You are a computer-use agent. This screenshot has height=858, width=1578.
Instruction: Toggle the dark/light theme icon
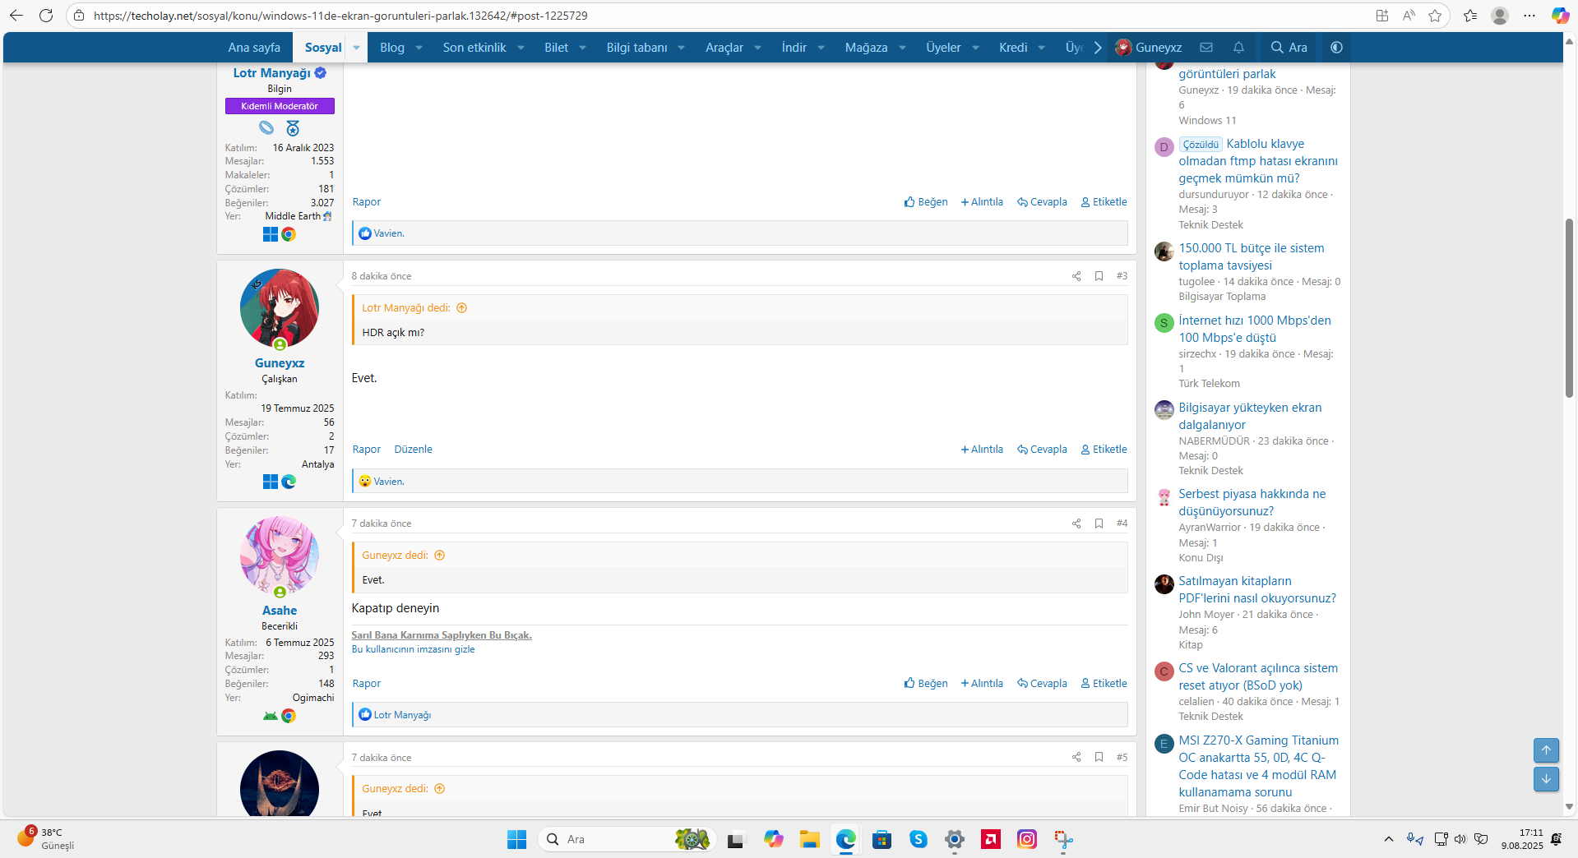[1336, 48]
